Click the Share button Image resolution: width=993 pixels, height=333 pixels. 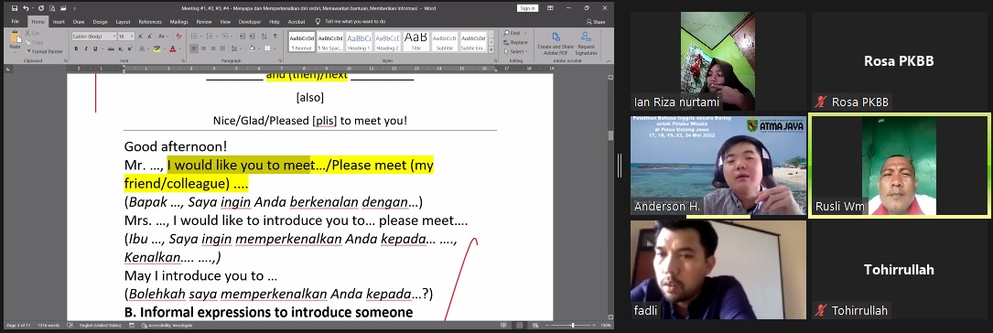(x=595, y=22)
